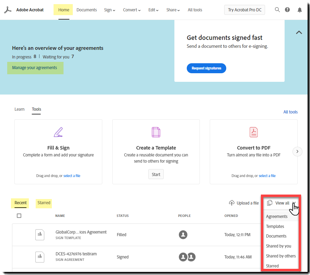Select the DCES-4276976 testiram row checkbox area

[x=19, y=257]
